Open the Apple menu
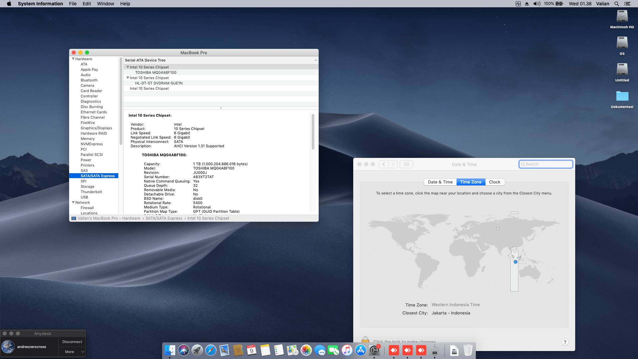Image resolution: width=638 pixels, height=359 pixels. (9, 4)
